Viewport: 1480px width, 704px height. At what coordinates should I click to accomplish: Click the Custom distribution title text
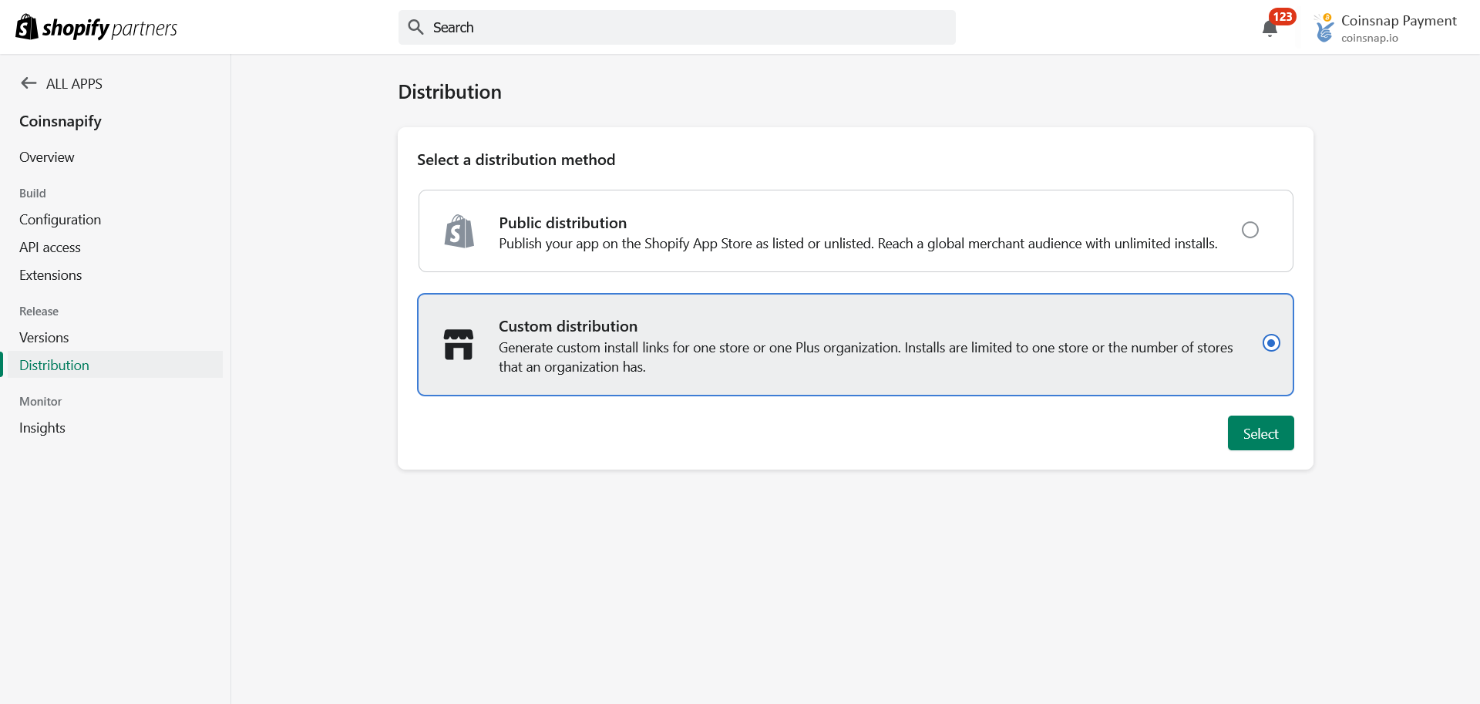point(568,326)
